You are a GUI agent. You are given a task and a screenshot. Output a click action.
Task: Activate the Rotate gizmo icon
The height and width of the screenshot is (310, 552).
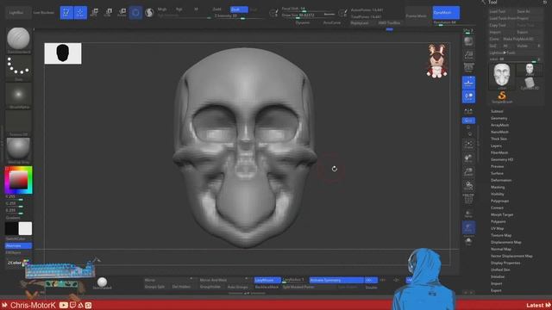pos(122,13)
